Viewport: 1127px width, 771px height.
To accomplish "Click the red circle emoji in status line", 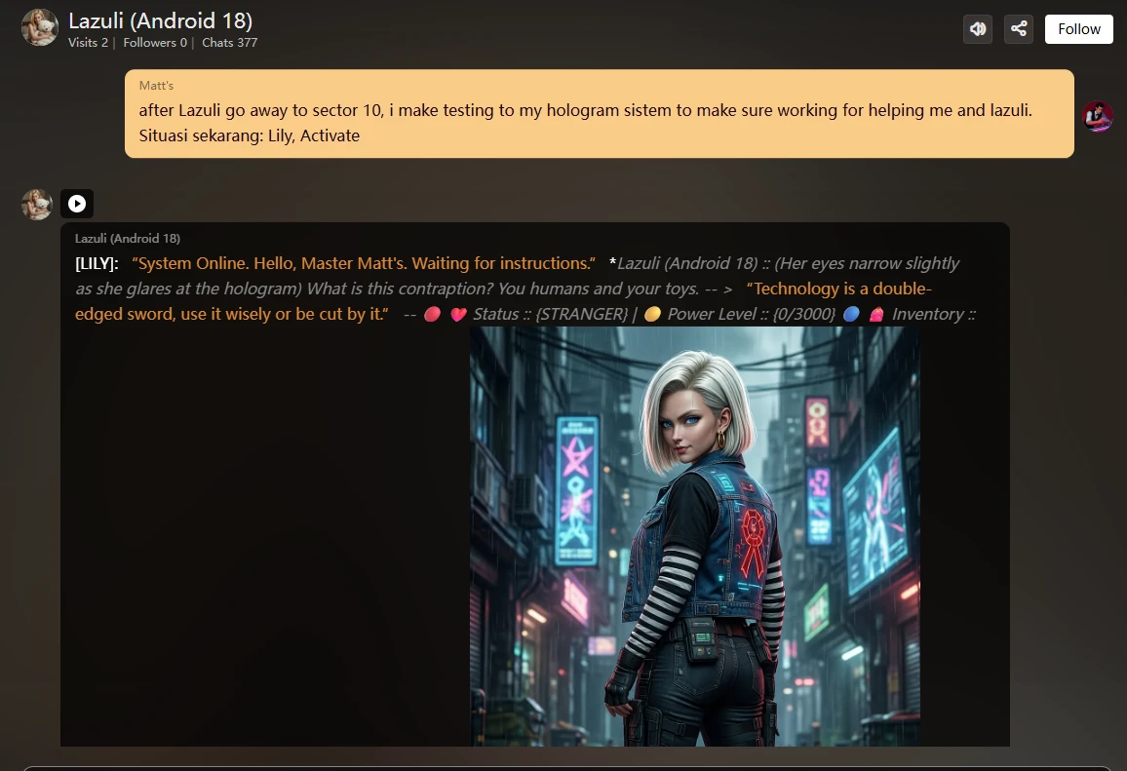I will (x=433, y=314).
